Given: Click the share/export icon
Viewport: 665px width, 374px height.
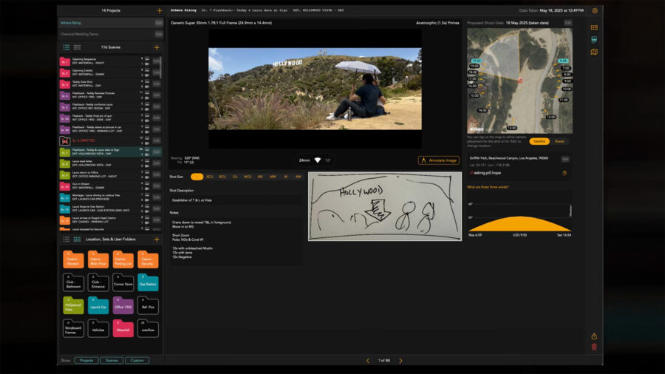Looking at the screenshot, I should coord(594,336).
